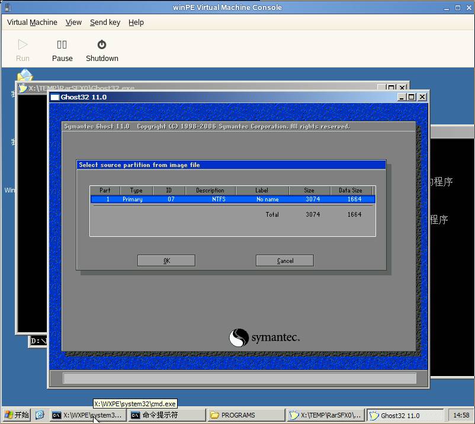475x424 pixels.
Task: Open Internet Explorer from quick launch
Action: pos(40,415)
